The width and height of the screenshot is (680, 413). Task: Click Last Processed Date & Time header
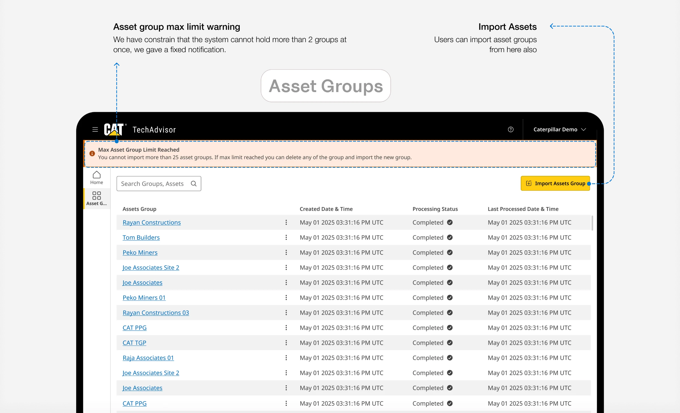[523, 209]
